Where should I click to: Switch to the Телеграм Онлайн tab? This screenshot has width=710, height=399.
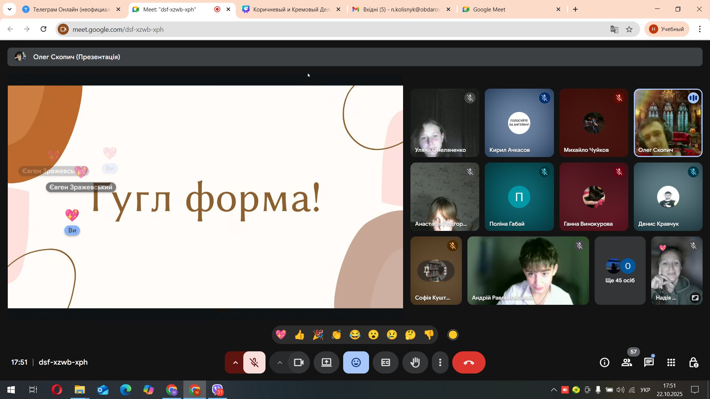click(71, 9)
